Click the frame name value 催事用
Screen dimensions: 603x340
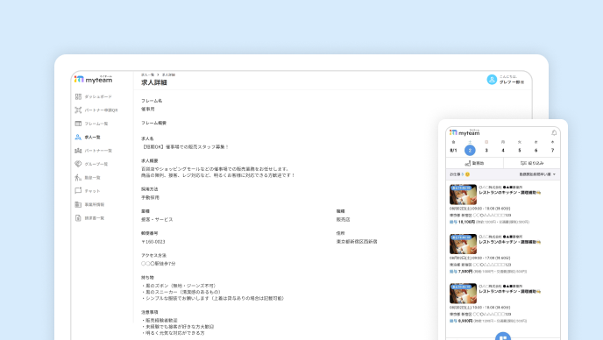147,109
